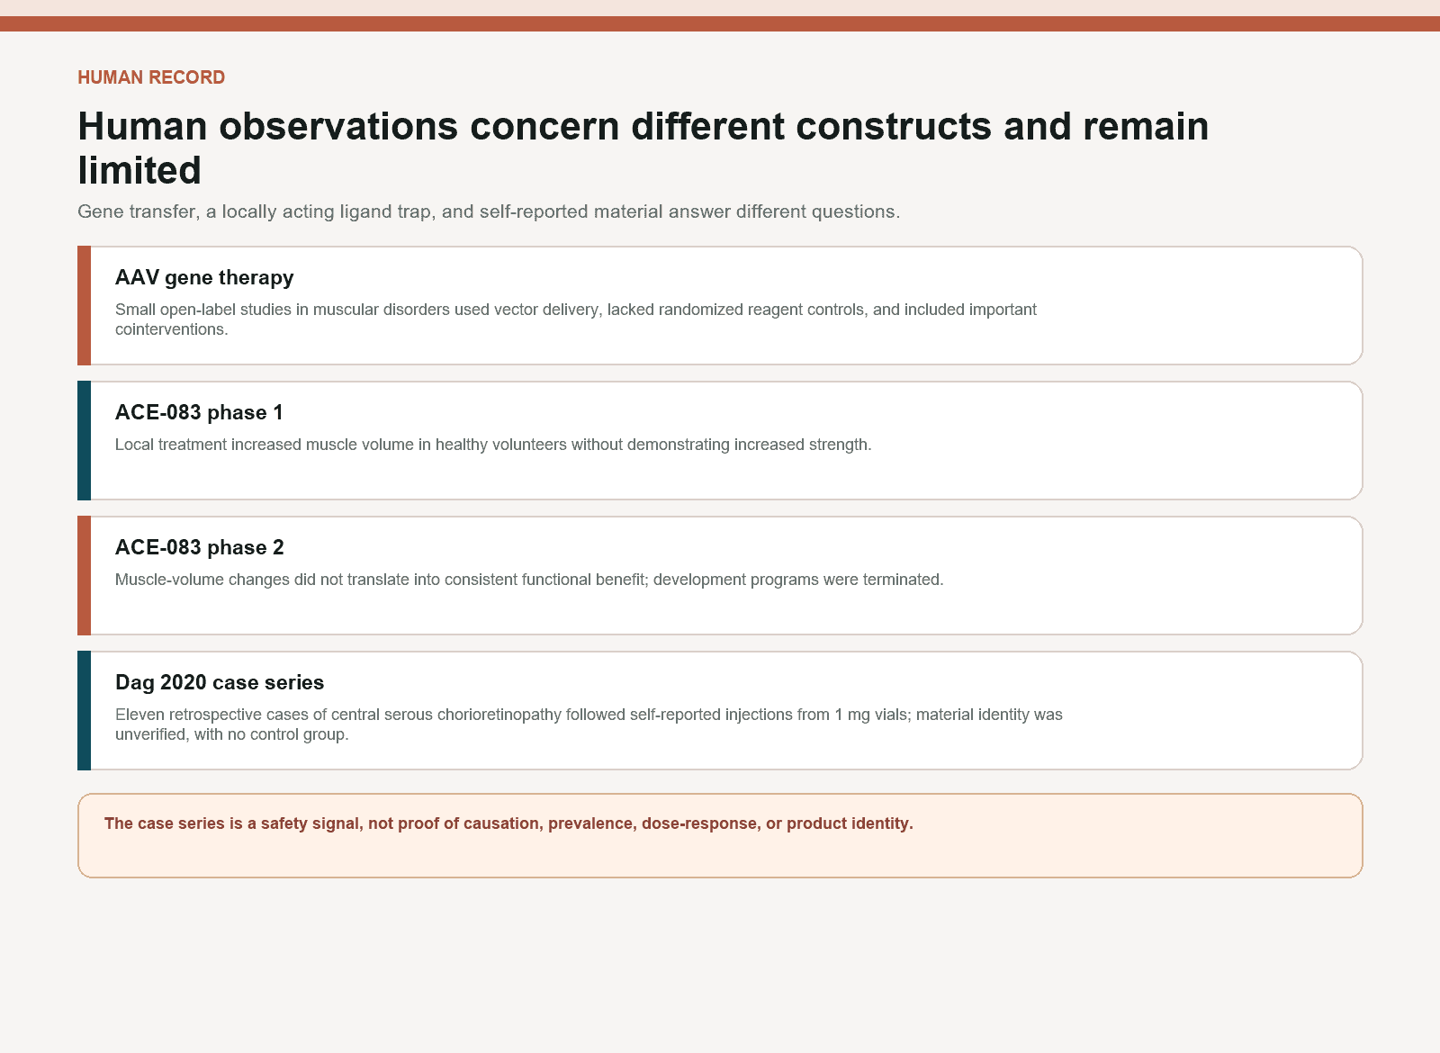The width and height of the screenshot is (1440, 1053).
Task: Select the phase 1 muscle volume description
Action: pyautogui.click(x=493, y=445)
